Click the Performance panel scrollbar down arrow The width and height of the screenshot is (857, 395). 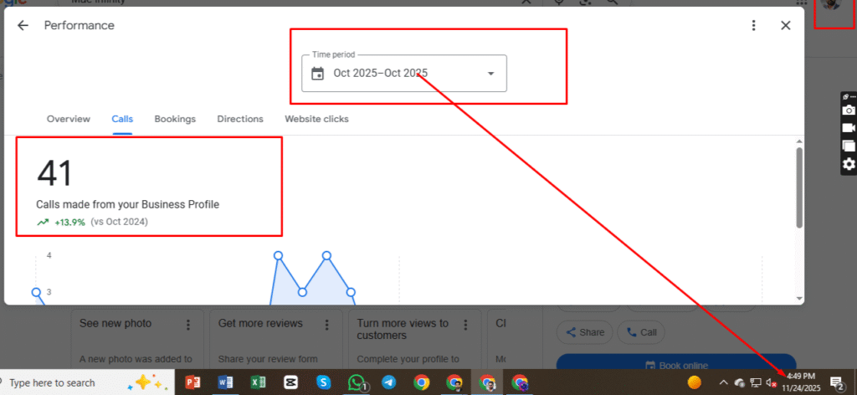pos(799,298)
